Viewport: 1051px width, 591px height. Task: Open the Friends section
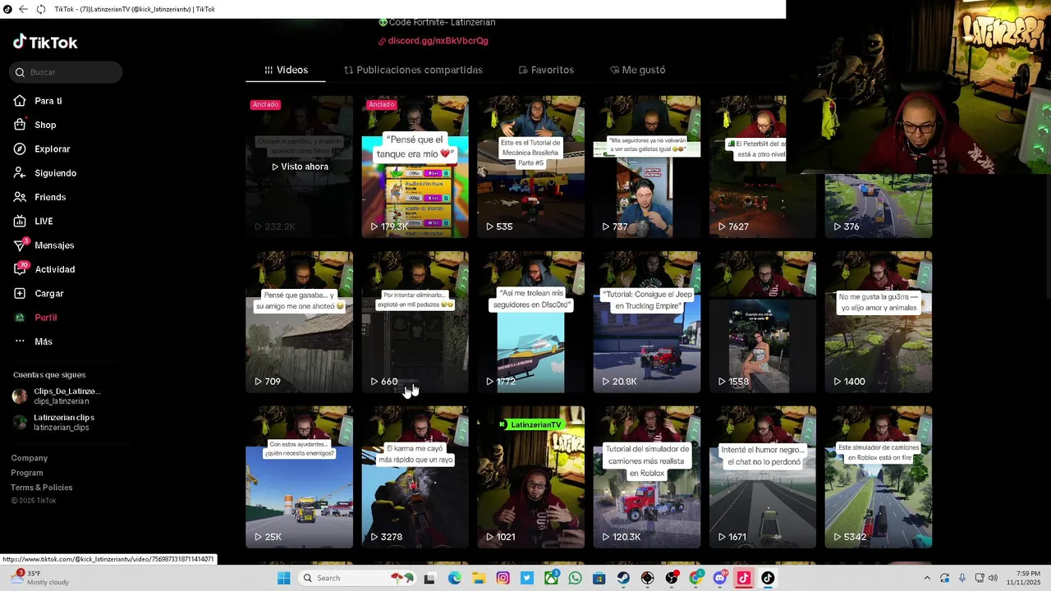pos(39,197)
